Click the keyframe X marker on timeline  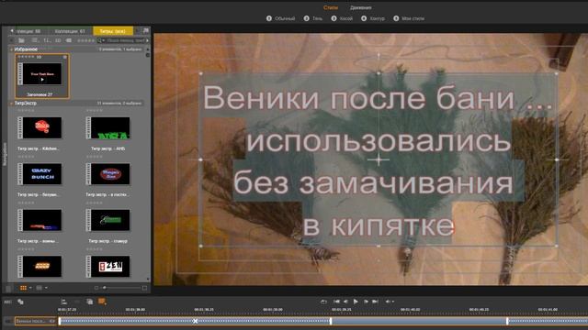pos(195,321)
